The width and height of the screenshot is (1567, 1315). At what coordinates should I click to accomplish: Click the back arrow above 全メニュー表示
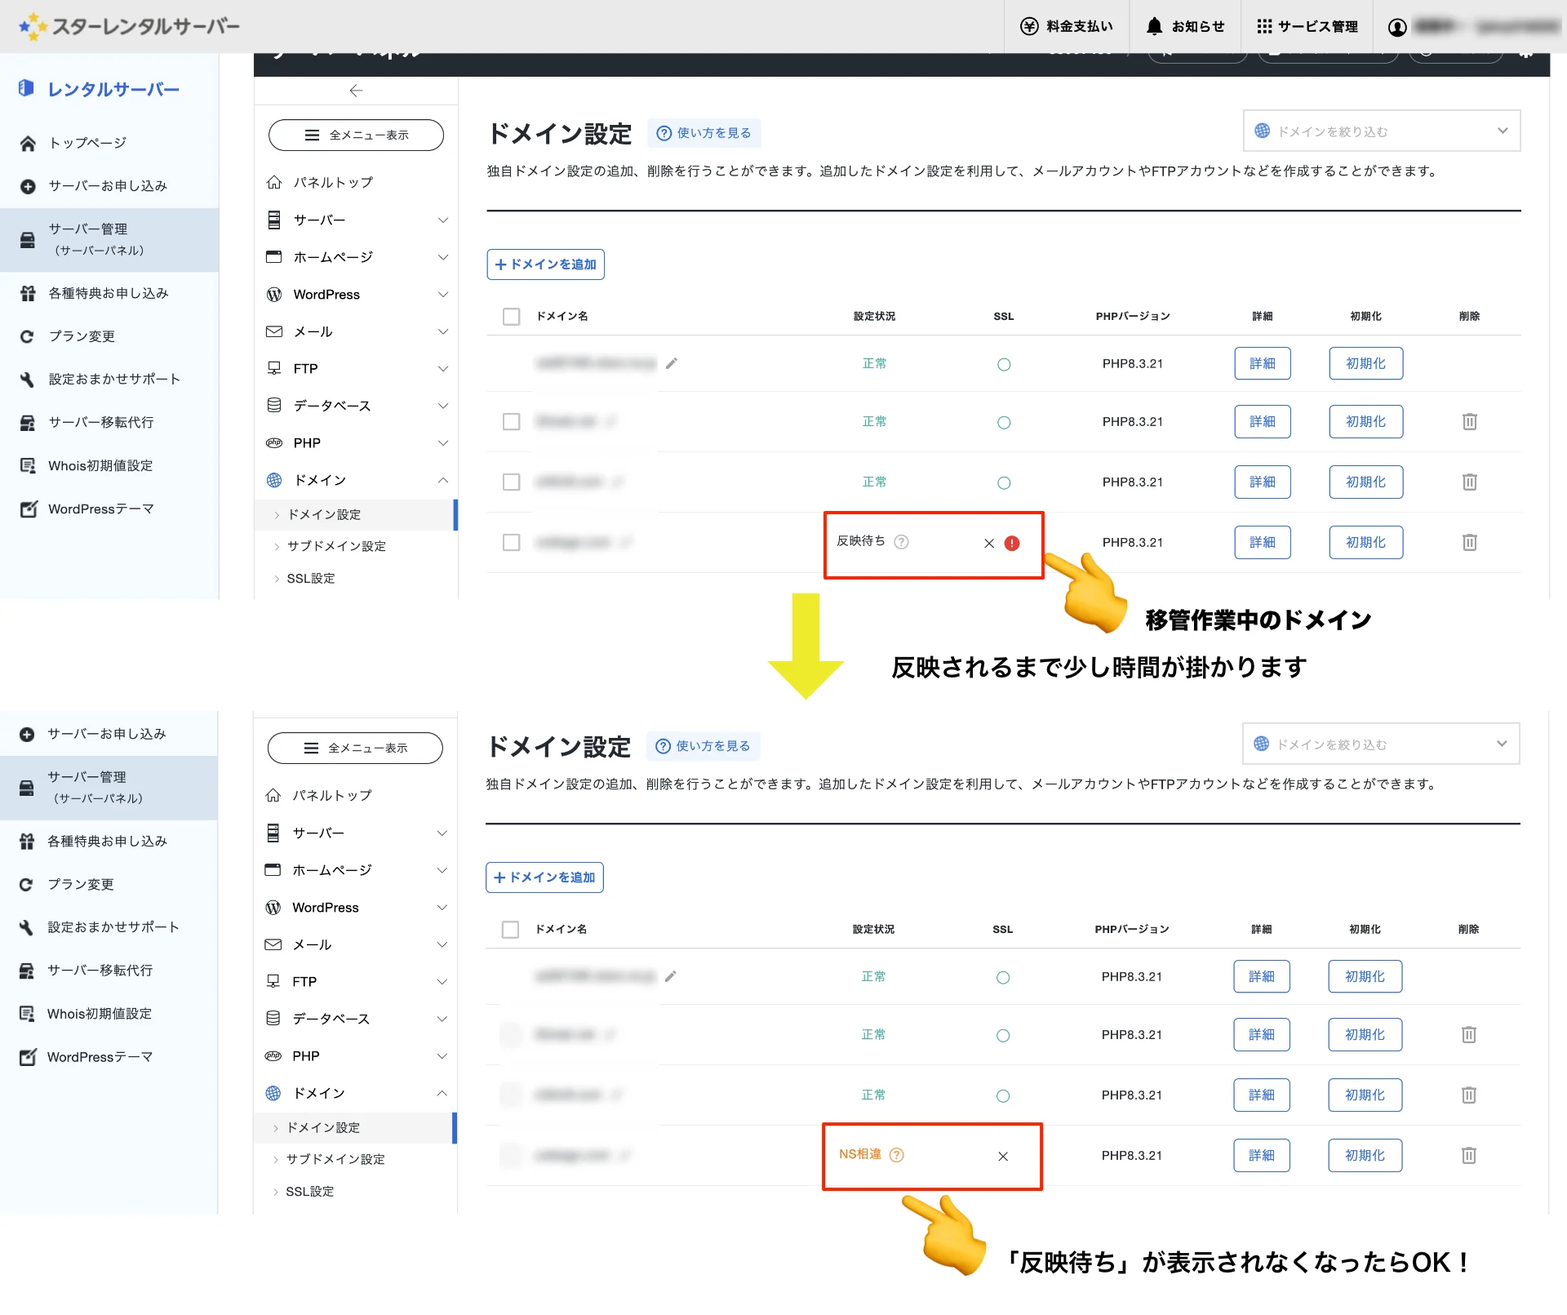[x=356, y=91]
